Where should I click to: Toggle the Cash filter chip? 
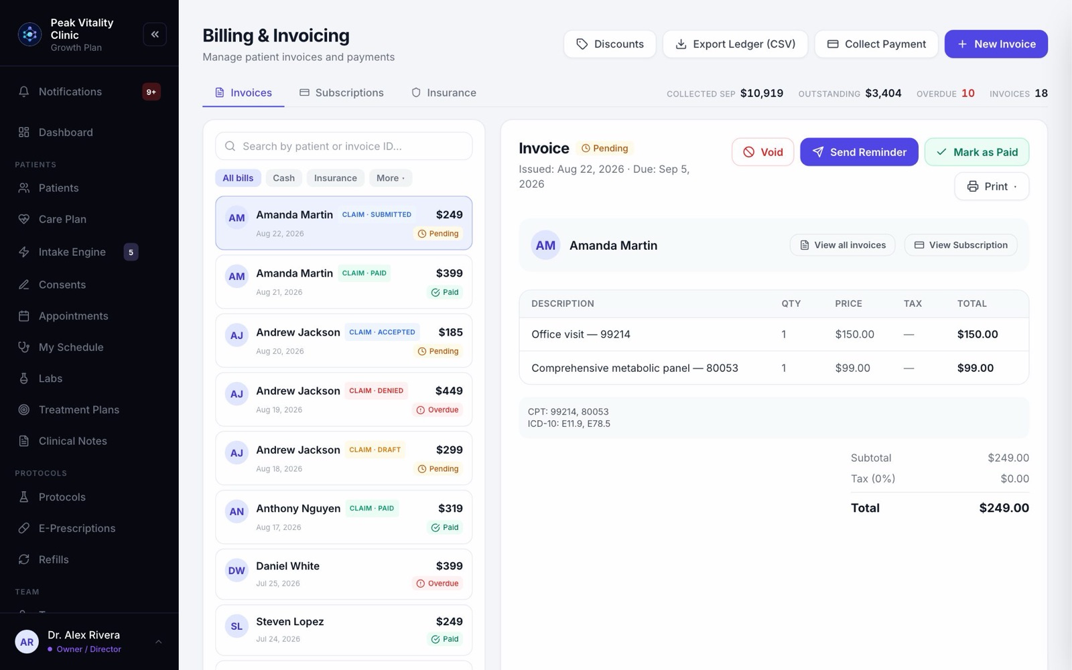click(283, 178)
